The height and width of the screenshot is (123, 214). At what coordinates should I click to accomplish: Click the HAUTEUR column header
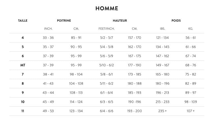[x=120, y=21]
